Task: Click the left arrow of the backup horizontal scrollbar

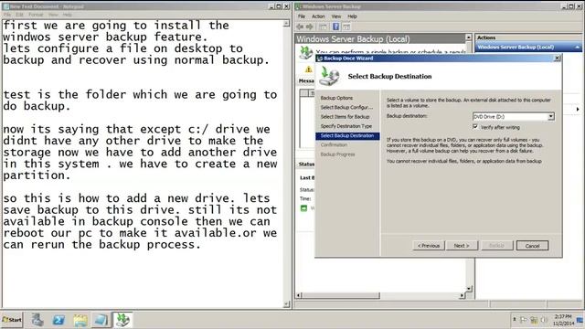Action: [299, 295]
